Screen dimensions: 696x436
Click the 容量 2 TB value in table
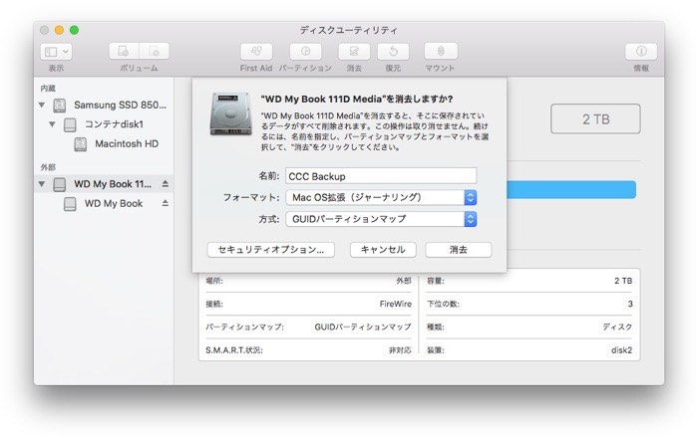tap(623, 281)
